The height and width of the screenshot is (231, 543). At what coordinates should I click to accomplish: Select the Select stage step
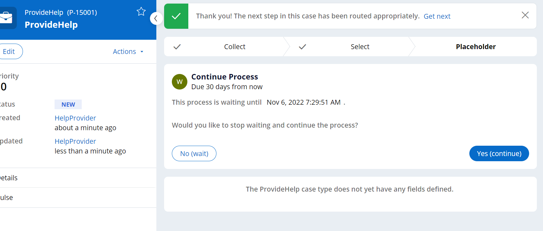coord(360,47)
